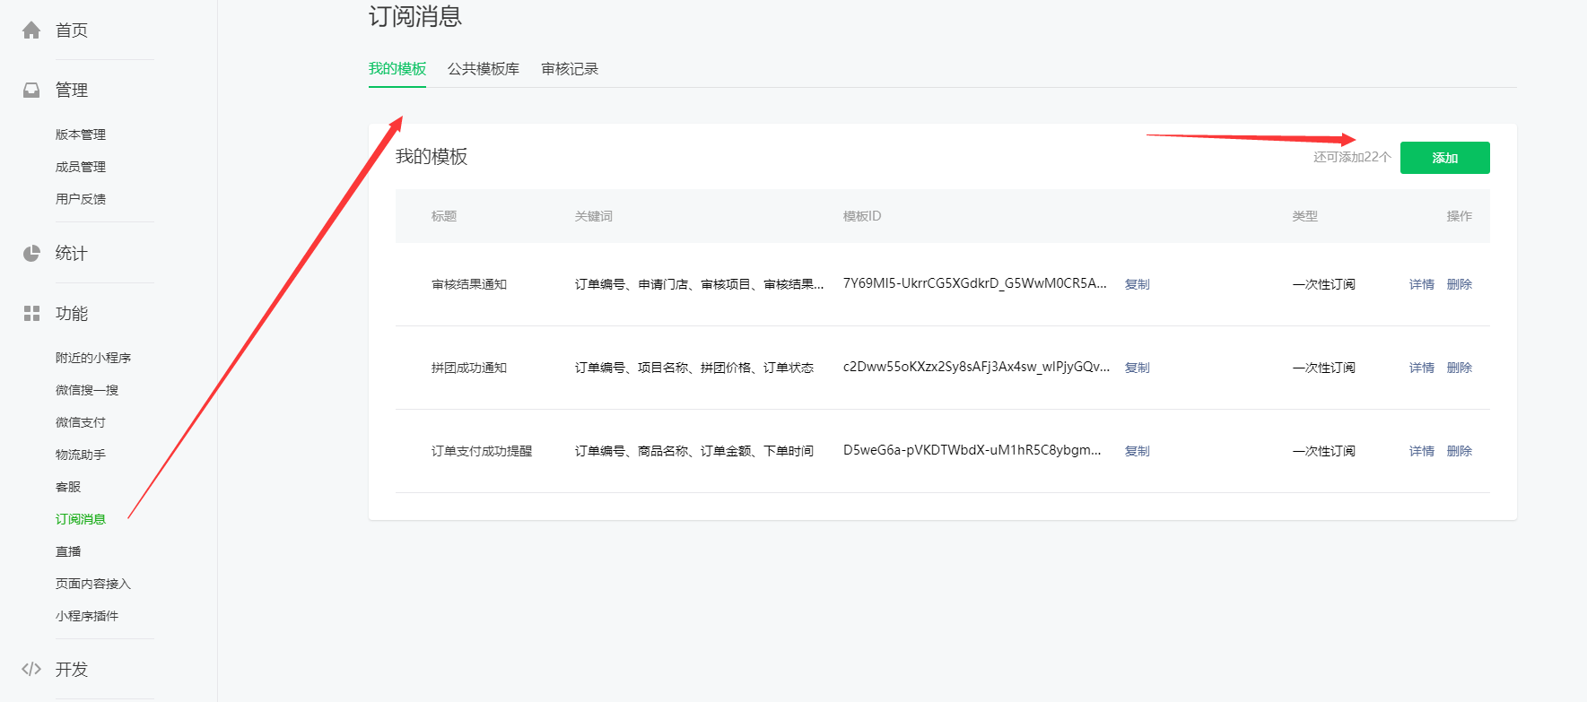Open 版本管理 in the sidebar
1587x702 pixels.
(81, 134)
